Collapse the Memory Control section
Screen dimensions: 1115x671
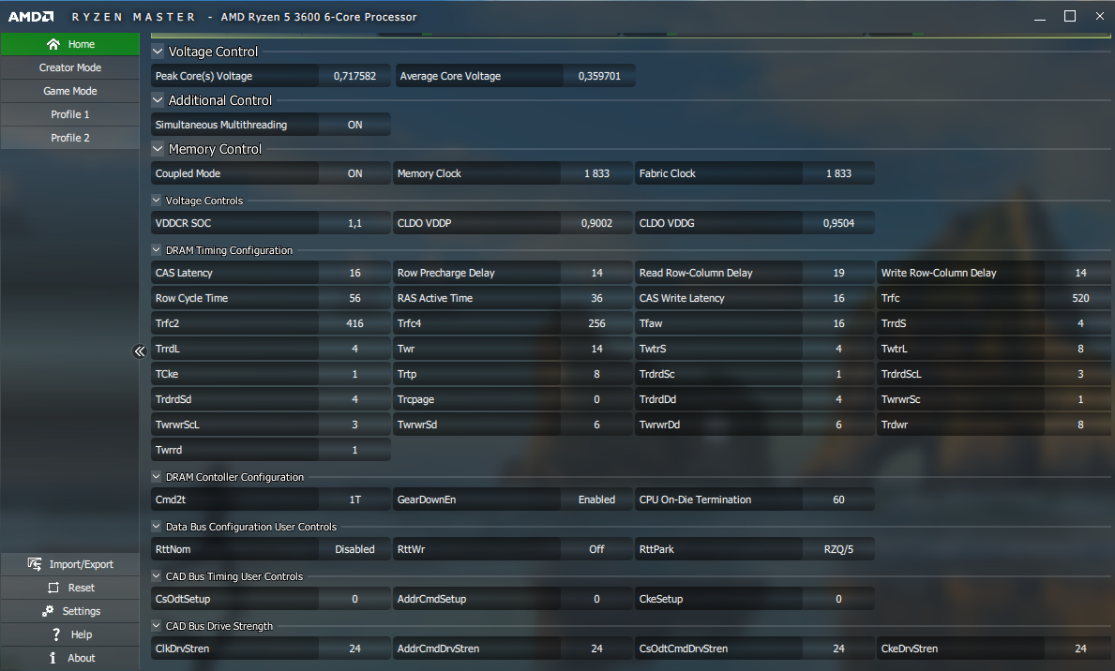pos(158,149)
